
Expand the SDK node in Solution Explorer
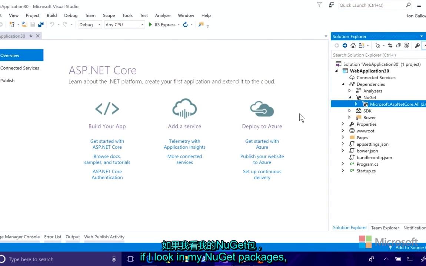(x=349, y=110)
